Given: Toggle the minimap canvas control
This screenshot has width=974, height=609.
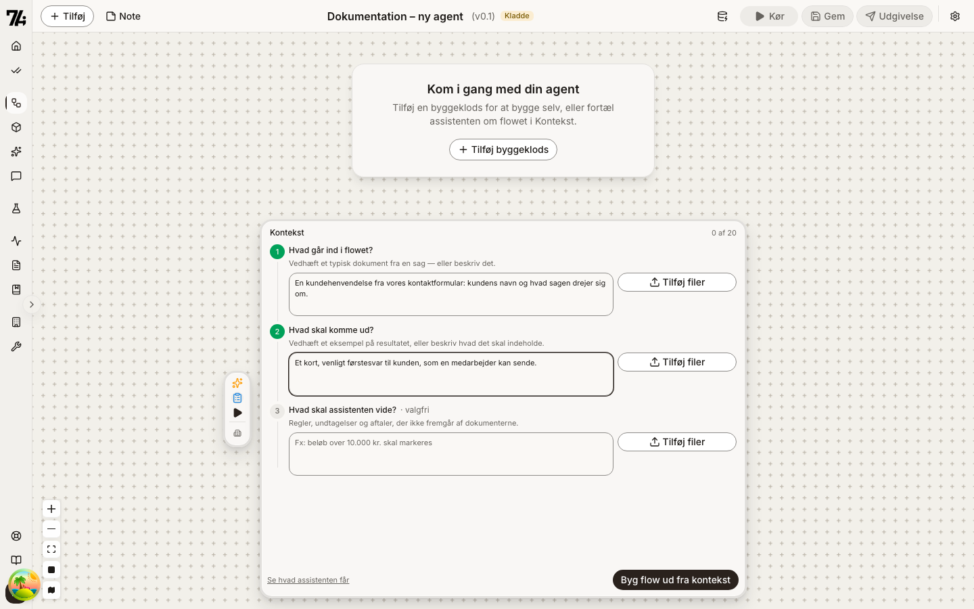Looking at the screenshot, I should click(x=51, y=590).
